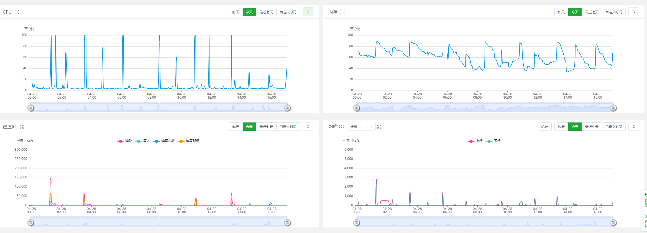The width and height of the screenshot is (647, 233).
Task: Grab the 内存 zoom slider right handle
Action: [613, 108]
